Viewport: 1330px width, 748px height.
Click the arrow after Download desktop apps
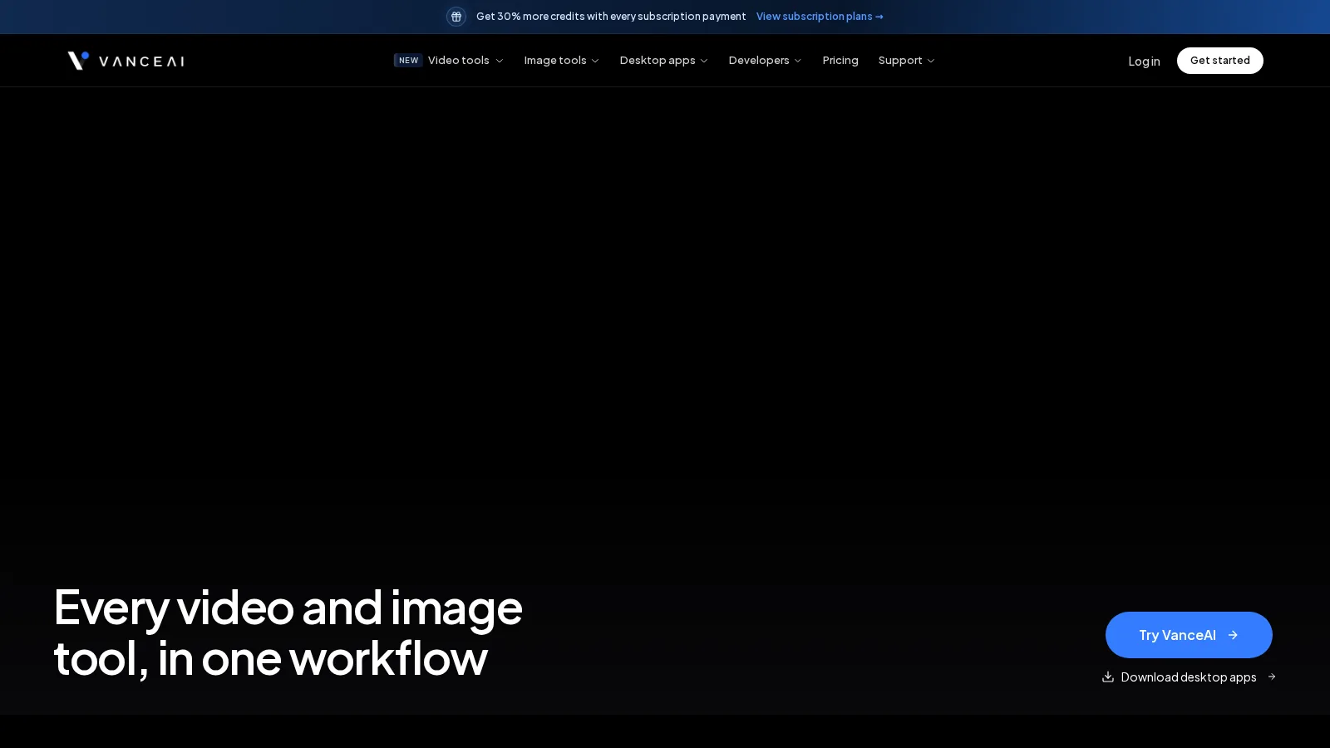click(1271, 677)
